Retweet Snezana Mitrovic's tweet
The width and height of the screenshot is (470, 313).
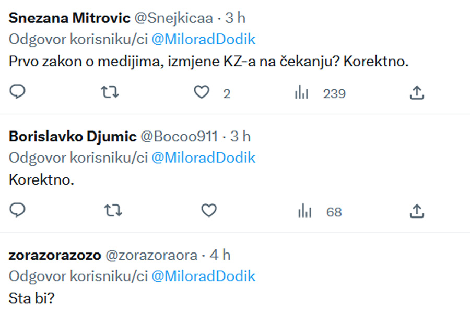coord(111,92)
